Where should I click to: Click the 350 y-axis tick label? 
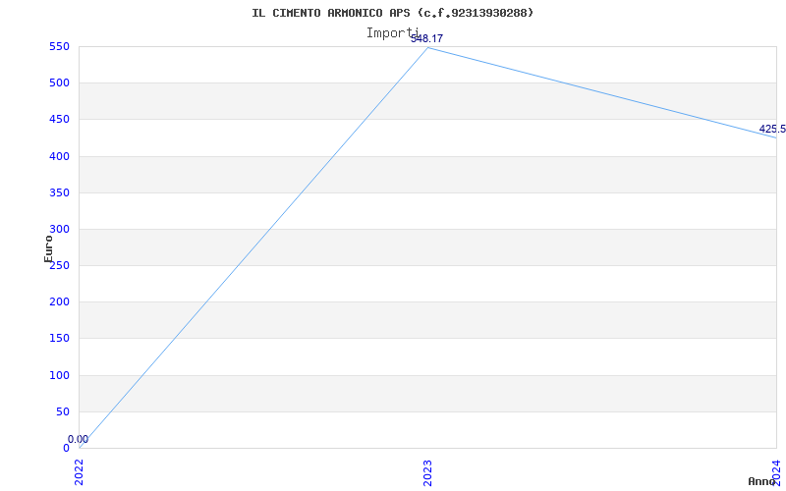[59, 192]
